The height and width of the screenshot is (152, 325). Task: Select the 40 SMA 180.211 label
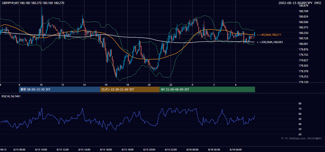[269, 35]
